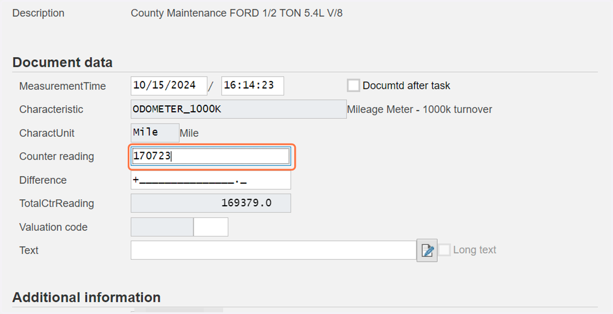The width and height of the screenshot is (613, 314).
Task: Select the greyed Valuation code field
Action: point(162,227)
